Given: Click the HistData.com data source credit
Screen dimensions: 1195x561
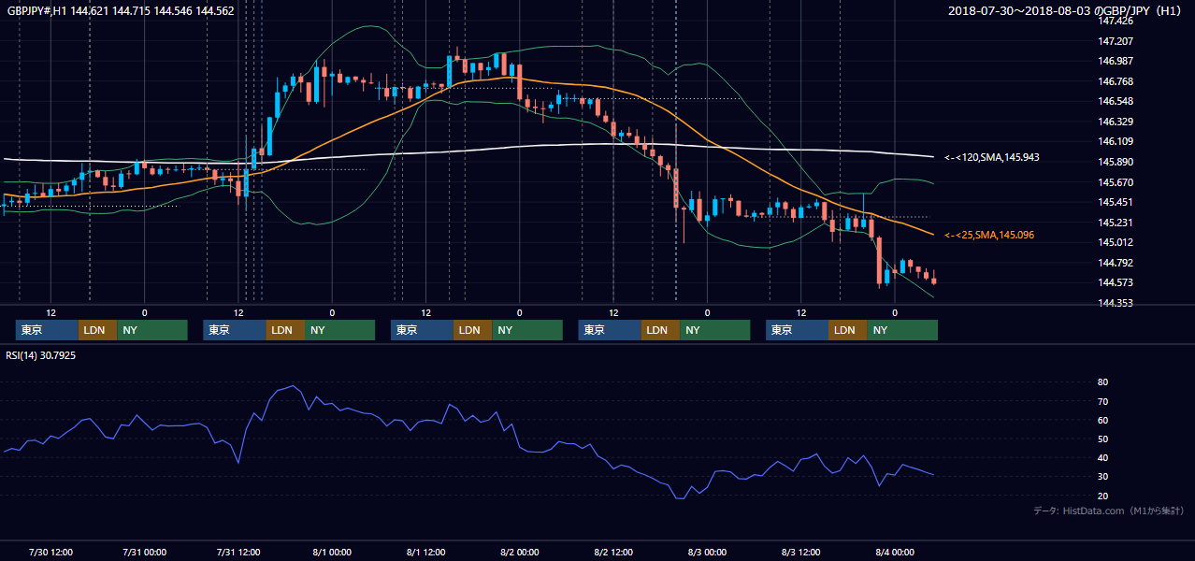Looking at the screenshot, I should (1109, 511).
